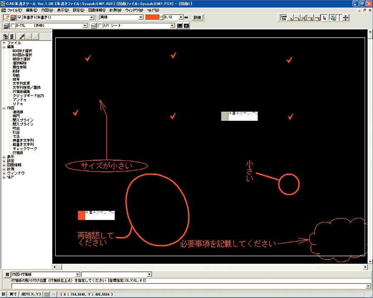The image size is (373, 298).
Task: Click the black L-shaped icon after sheet dropdown
Action: click(x=179, y=26)
